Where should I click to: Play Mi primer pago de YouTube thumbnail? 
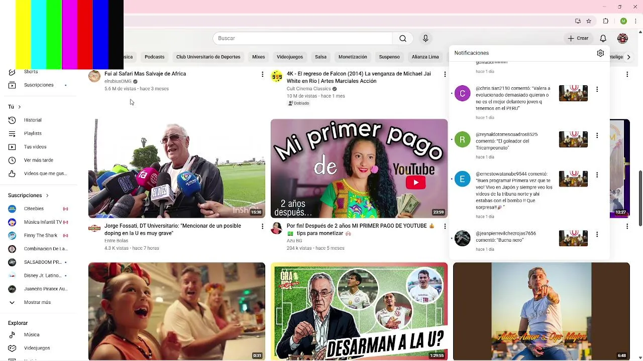359,168
